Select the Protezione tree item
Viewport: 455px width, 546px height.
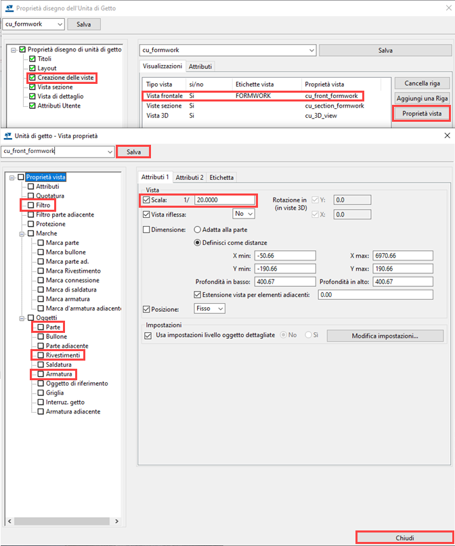(51, 224)
